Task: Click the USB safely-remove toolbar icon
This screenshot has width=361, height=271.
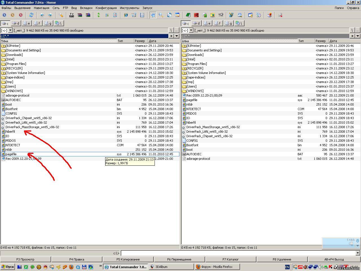Action: (x=280, y=15)
